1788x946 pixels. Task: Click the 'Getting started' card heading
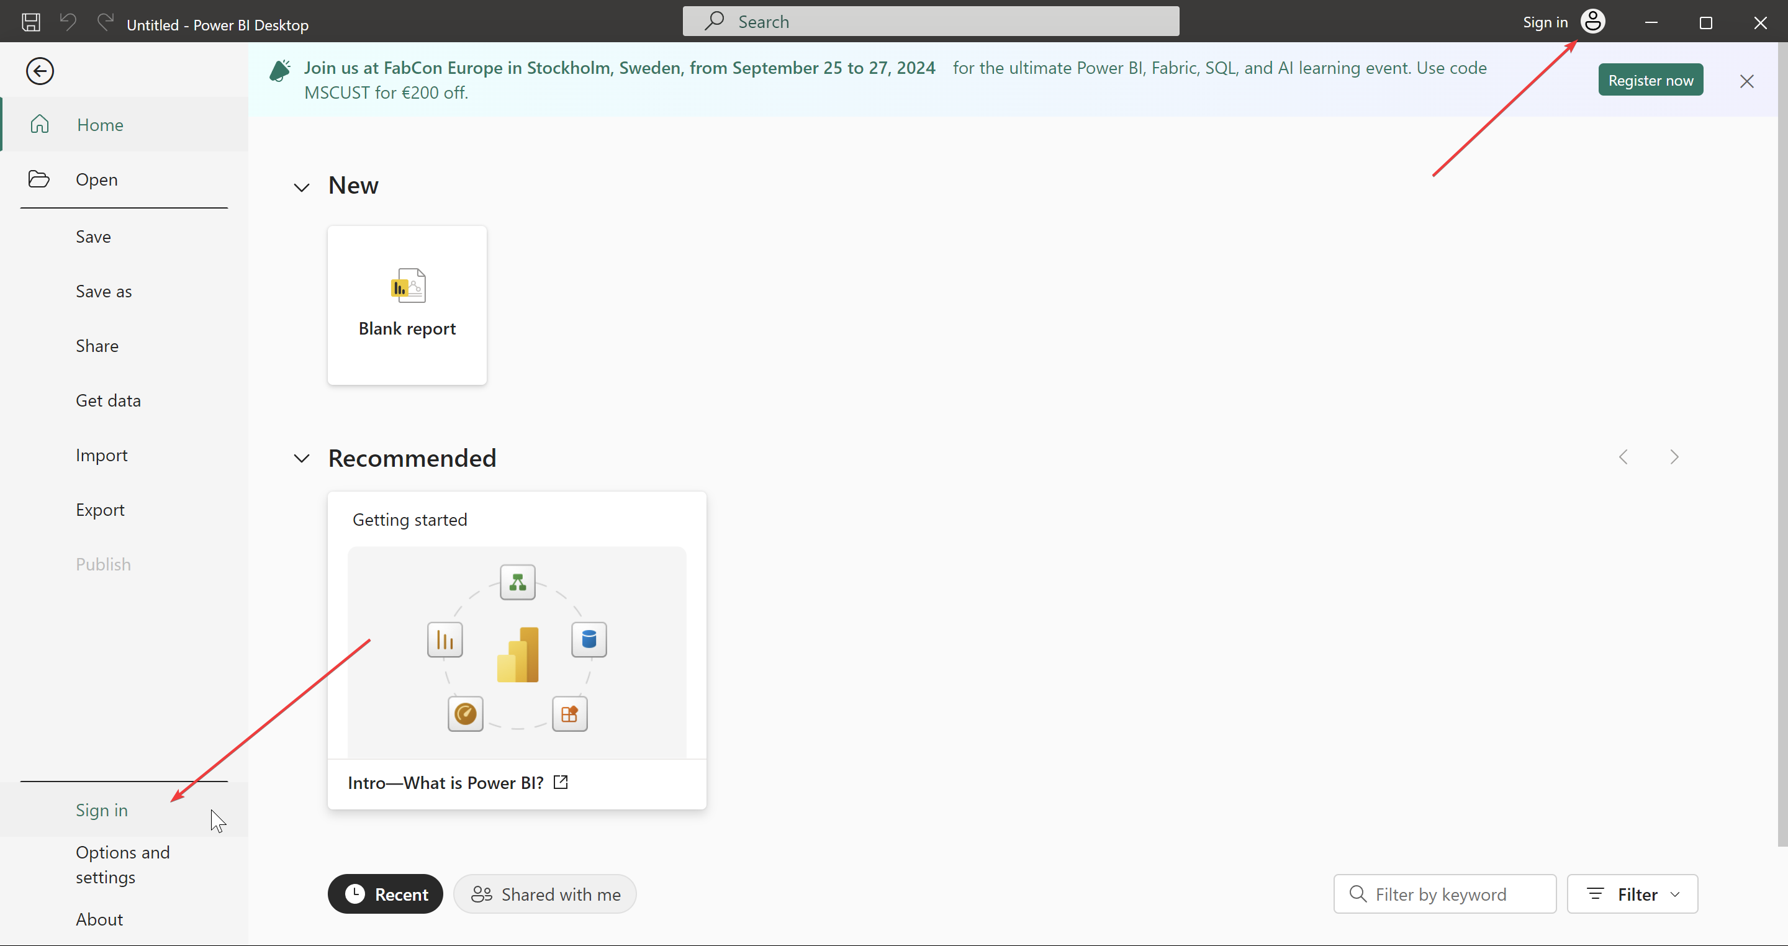410,520
